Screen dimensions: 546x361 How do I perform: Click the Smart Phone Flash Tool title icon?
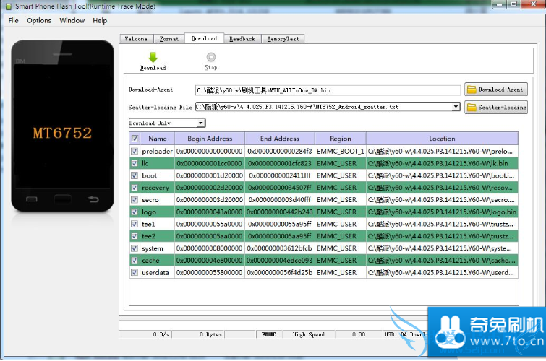7,6
